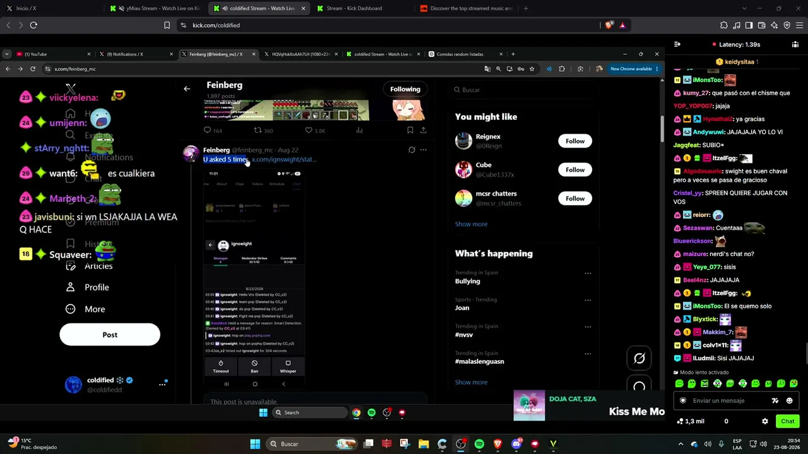This screenshot has height=454, width=808.
Task: Open the Brave Wallet icon
Action: [x=761, y=25]
